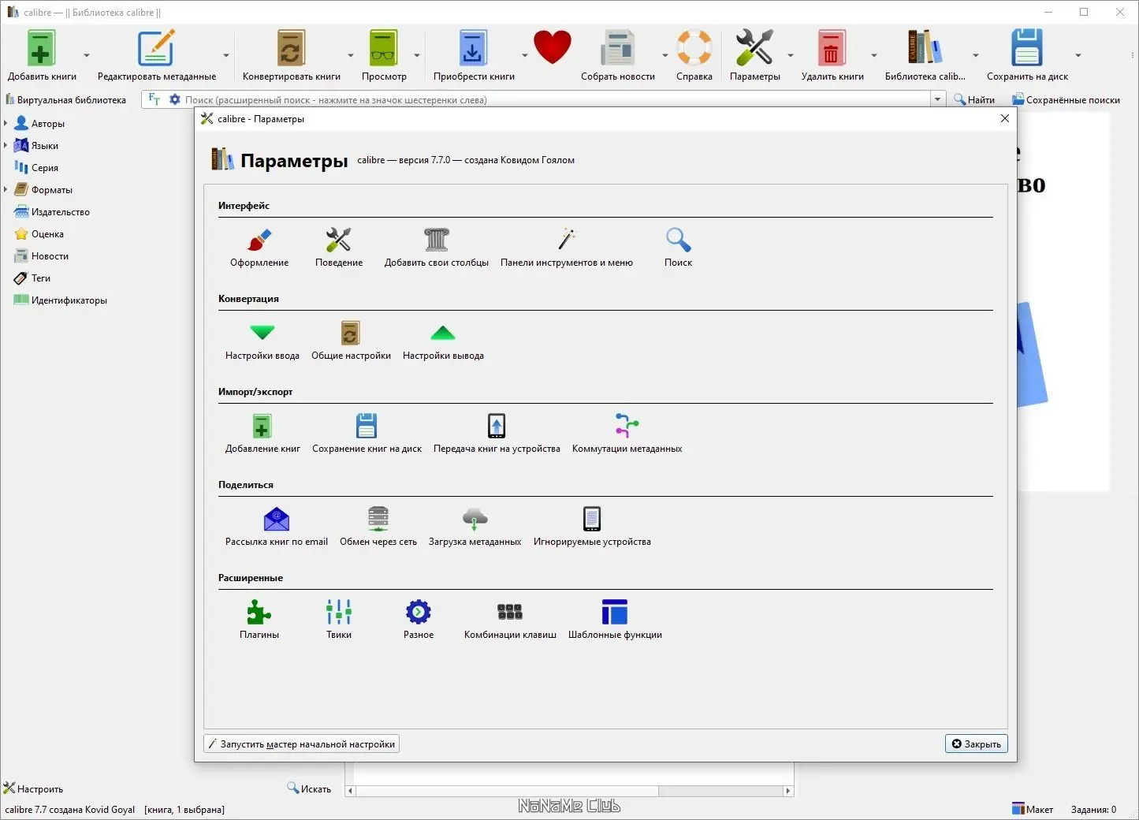Image resolution: width=1139 pixels, height=820 pixels.
Task: Click the Искать button near tag browser
Action: (x=309, y=788)
